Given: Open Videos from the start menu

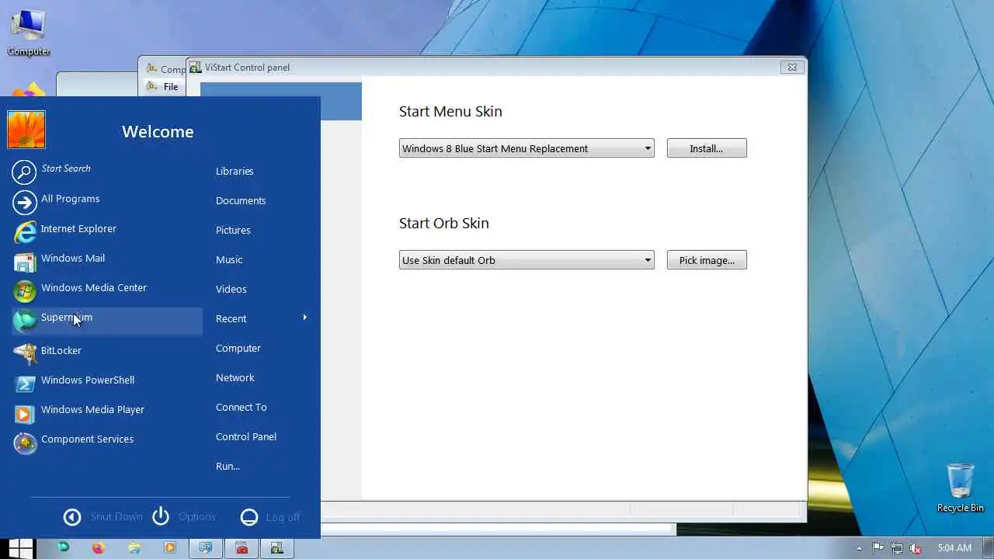Looking at the screenshot, I should [x=231, y=289].
